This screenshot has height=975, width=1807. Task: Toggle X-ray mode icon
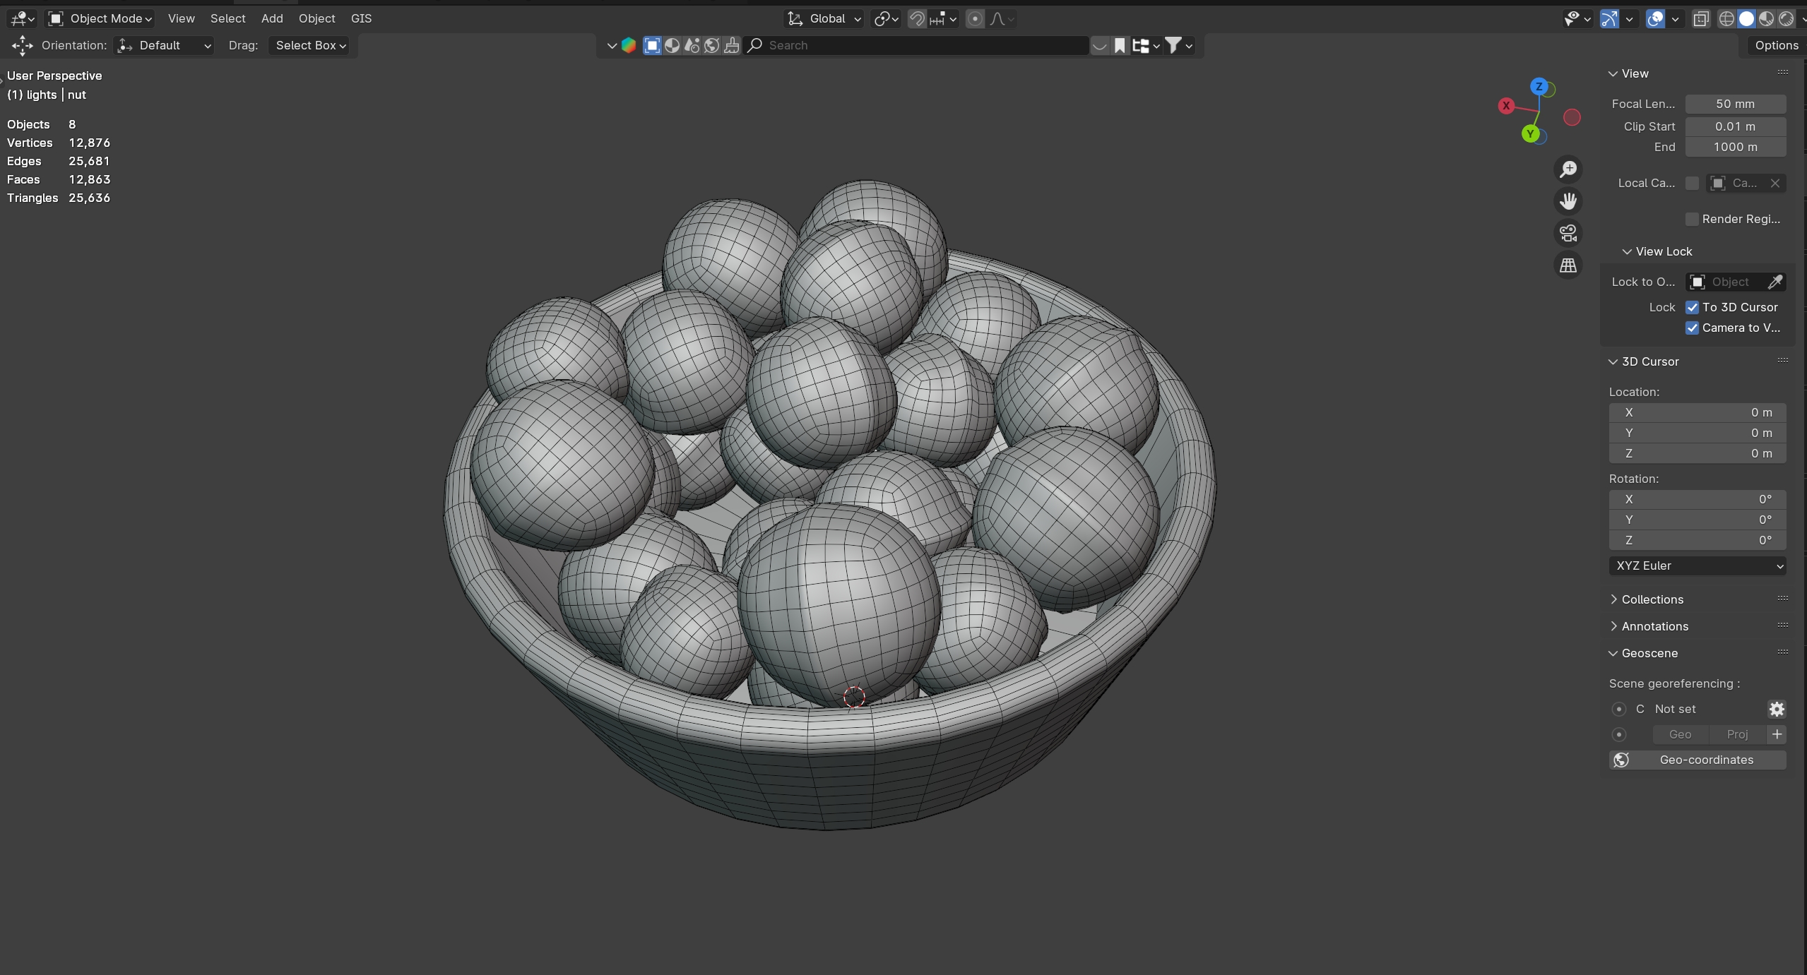pyautogui.click(x=1701, y=19)
